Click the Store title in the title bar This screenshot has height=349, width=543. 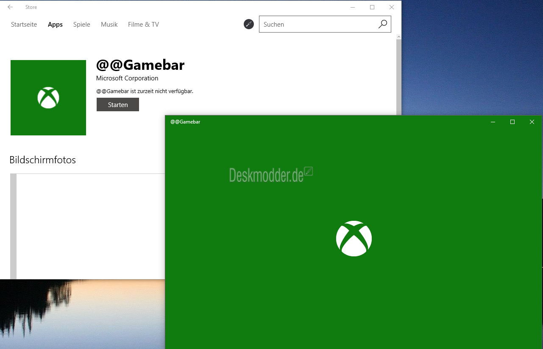[x=31, y=7]
